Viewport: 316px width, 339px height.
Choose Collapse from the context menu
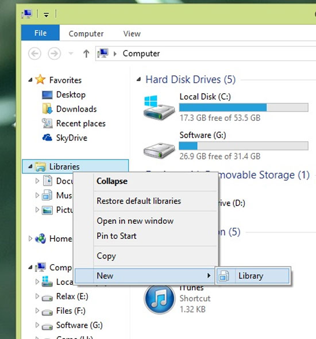146,181
